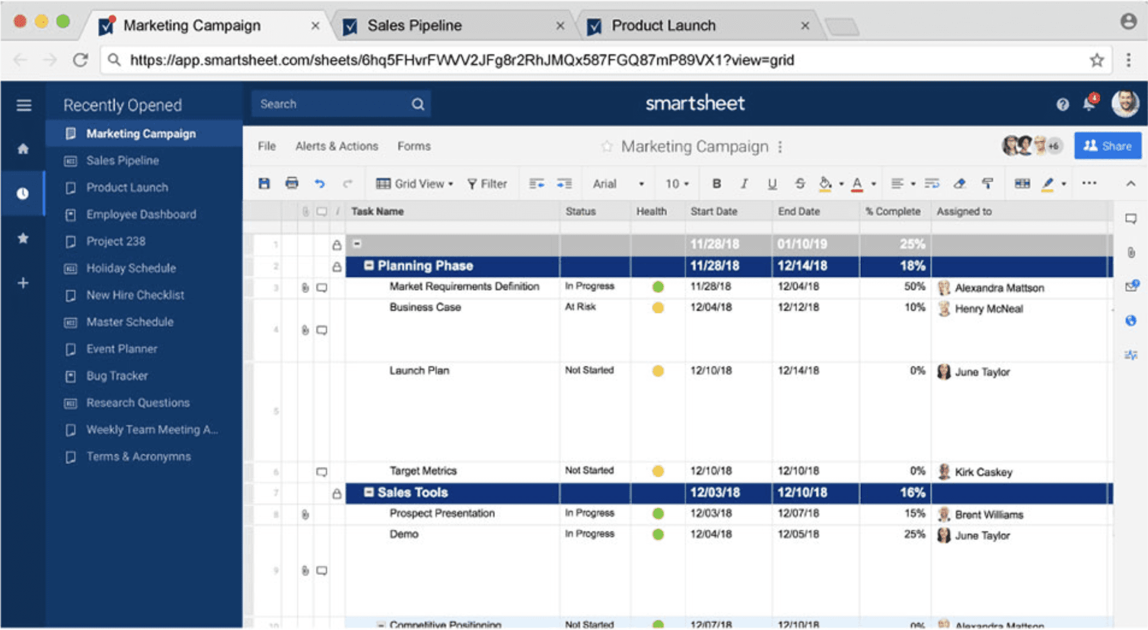
Task: Click the Undo arrow icon
Action: pos(320,184)
